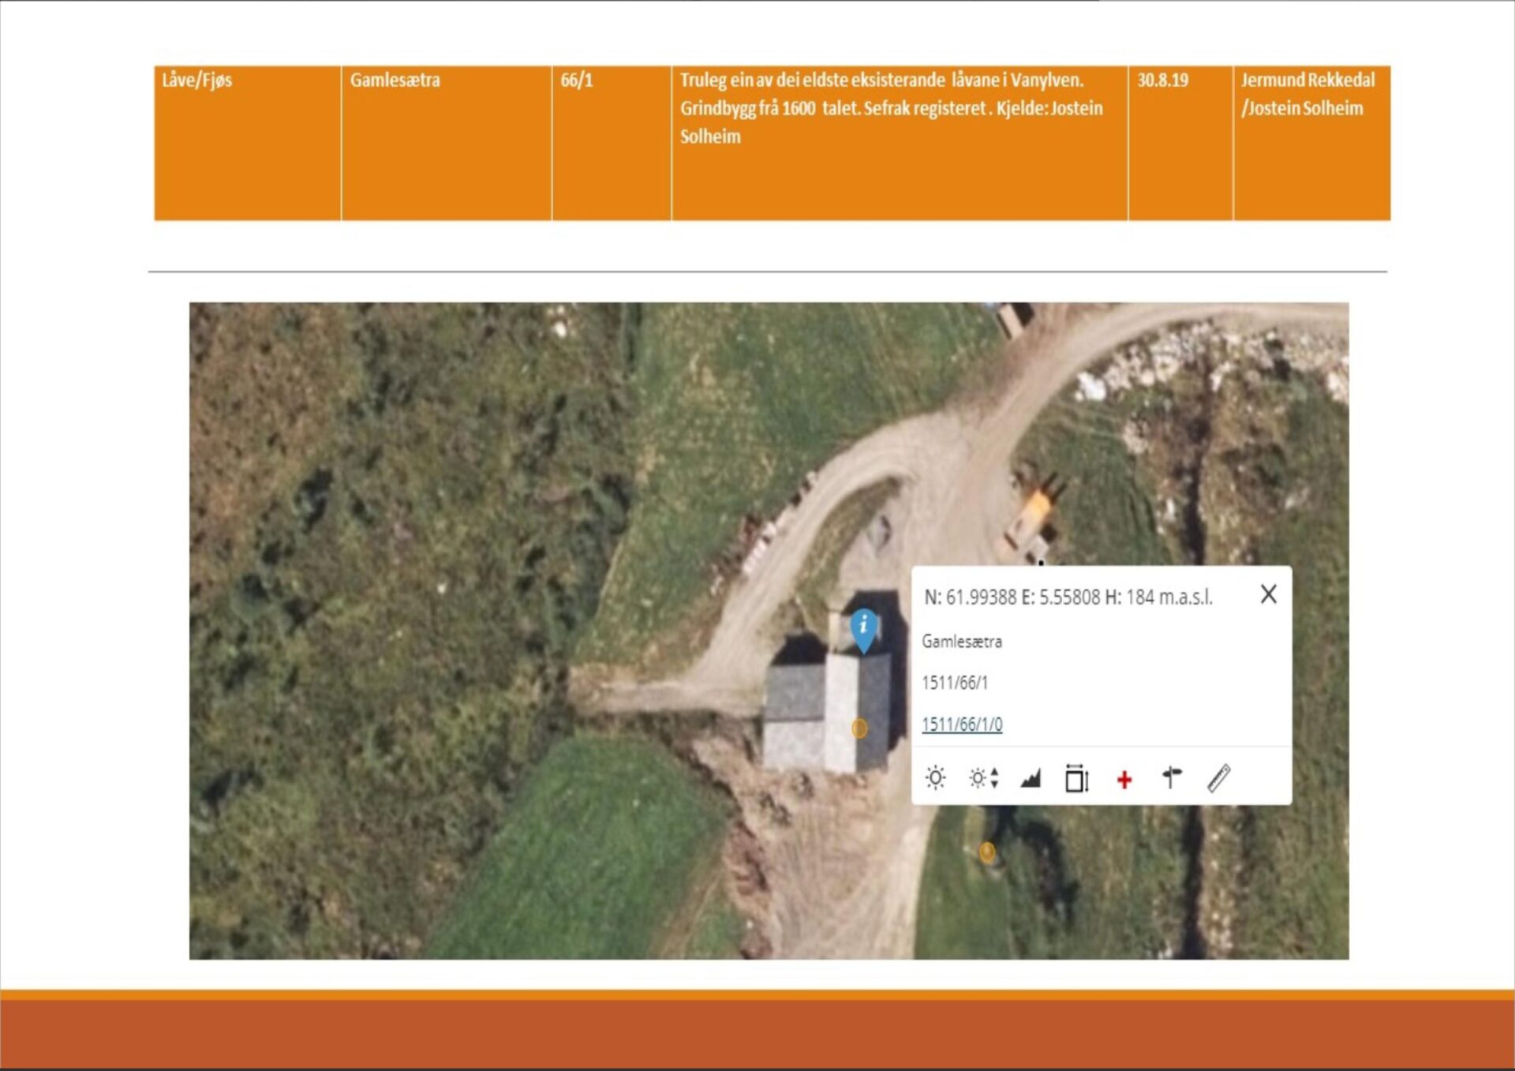Click the 1511/66/1 text in popup
The height and width of the screenshot is (1071, 1515).
pos(955,683)
